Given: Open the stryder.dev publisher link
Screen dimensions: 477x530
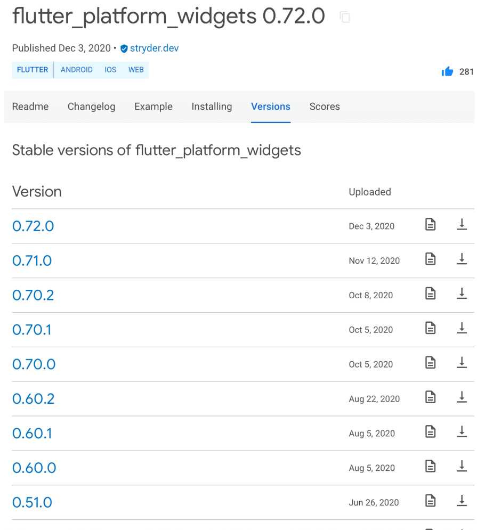Looking at the screenshot, I should [154, 48].
